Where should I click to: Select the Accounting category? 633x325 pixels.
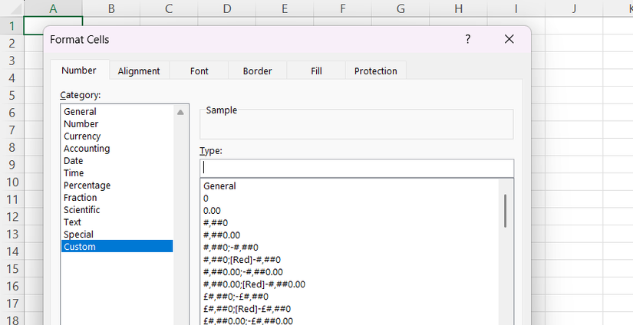tap(117, 149)
